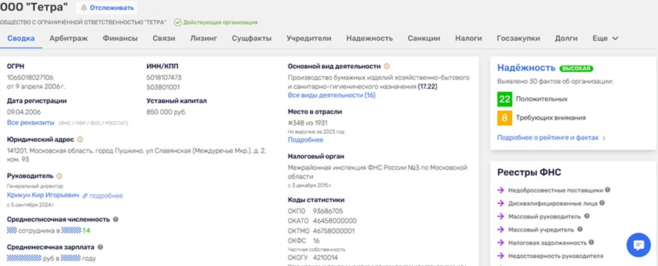Click help icon beside Массовый учредитель

[580, 229]
